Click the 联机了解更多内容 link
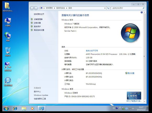Viewport: 152px width, 113px height. pyautogui.click(x=134, y=101)
